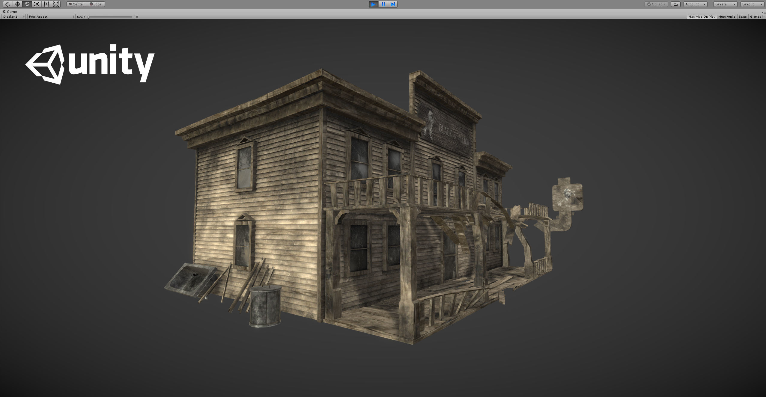Select the combined Transform tool

56,4
